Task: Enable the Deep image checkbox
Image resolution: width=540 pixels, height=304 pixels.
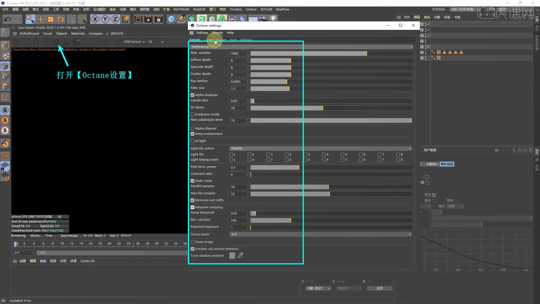Action: pos(192,242)
